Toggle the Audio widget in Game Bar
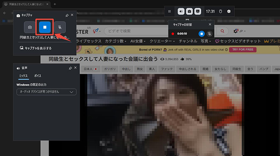The height and width of the screenshot is (156, 280). pos(181,12)
